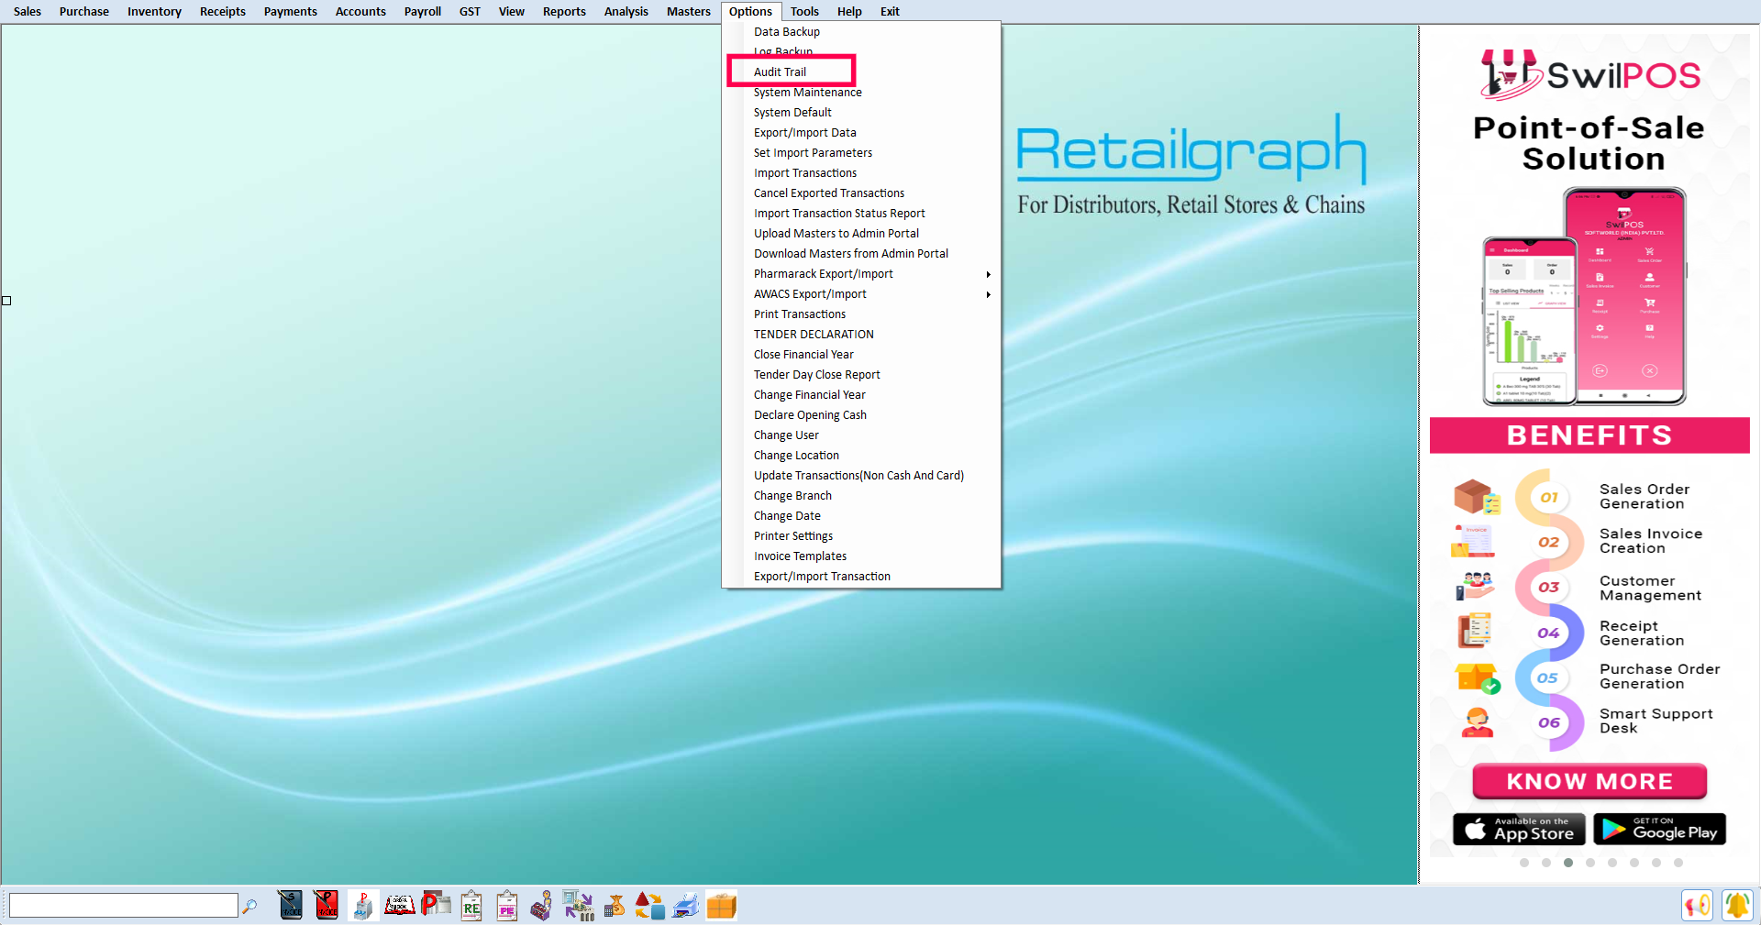Image resolution: width=1761 pixels, height=925 pixels.
Task: Open the Inventory menu
Action: pos(154,11)
